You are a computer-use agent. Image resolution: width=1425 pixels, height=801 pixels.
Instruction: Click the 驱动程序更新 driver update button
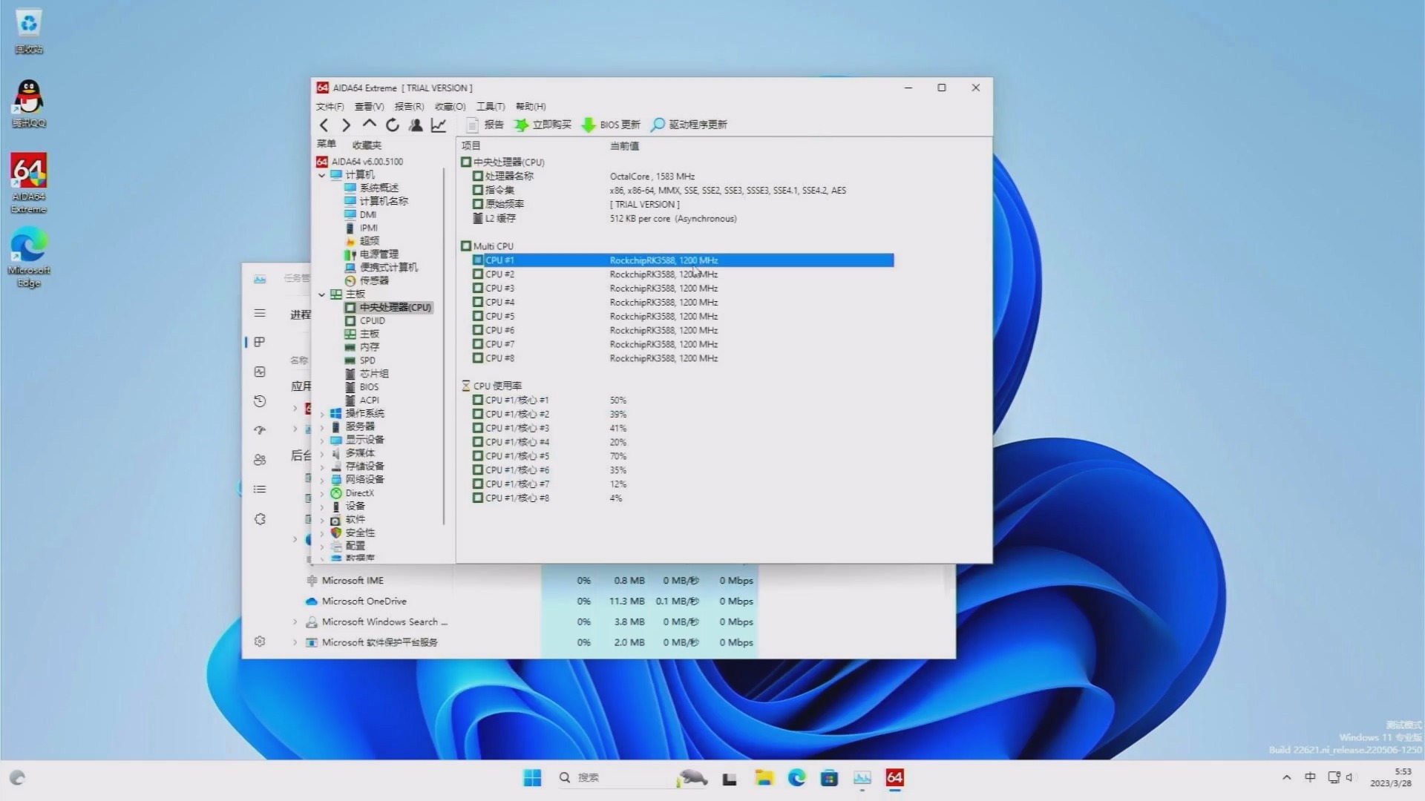(689, 125)
